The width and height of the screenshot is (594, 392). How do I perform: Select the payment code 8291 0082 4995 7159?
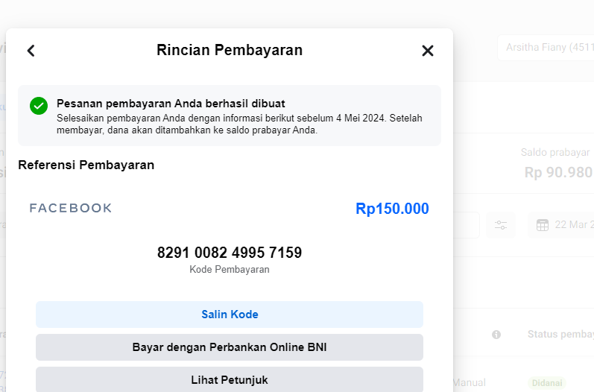click(230, 253)
